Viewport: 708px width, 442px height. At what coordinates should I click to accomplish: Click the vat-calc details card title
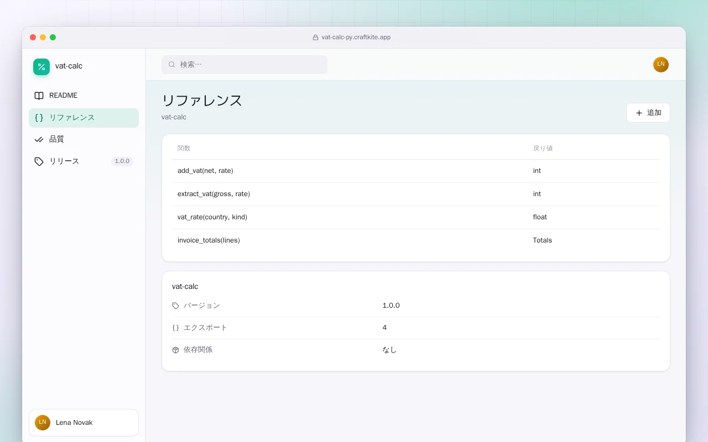coord(185,286)
